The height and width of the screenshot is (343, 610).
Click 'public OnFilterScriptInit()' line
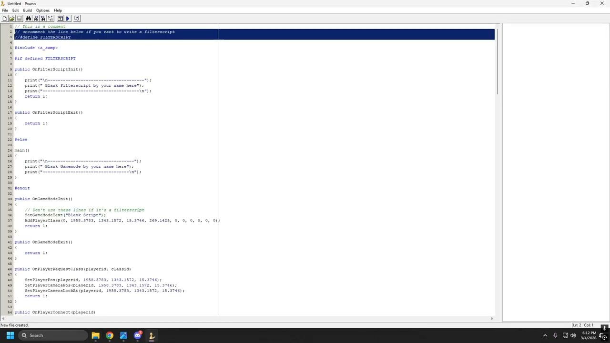49,70
